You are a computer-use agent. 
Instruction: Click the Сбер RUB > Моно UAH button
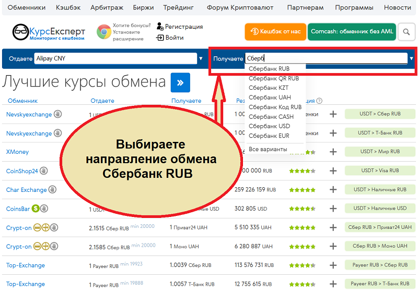tap(380, 246)
